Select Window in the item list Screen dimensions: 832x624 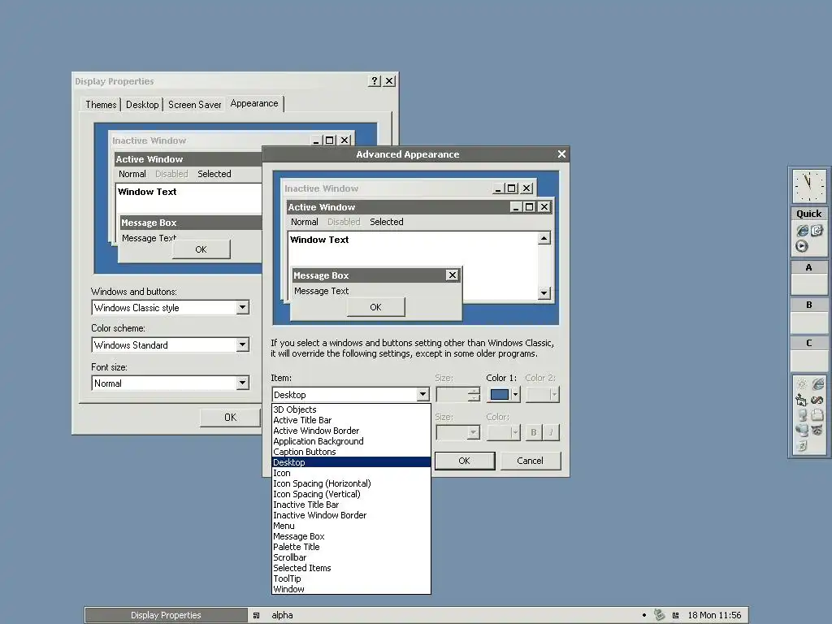coord(351,589)
